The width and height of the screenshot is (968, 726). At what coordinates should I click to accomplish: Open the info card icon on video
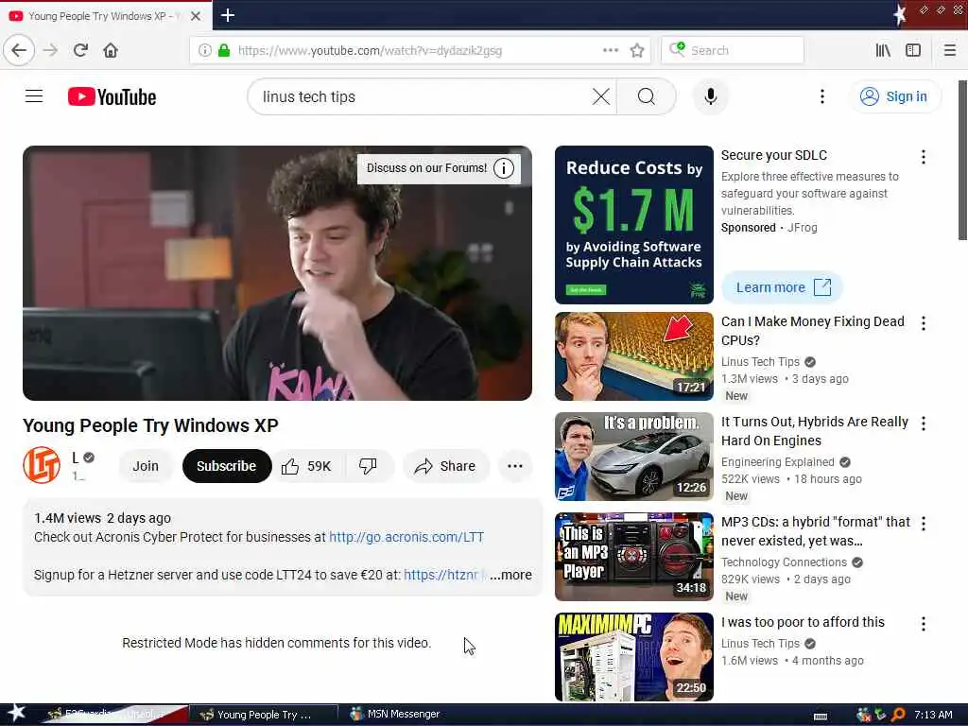tap(504, 168)
